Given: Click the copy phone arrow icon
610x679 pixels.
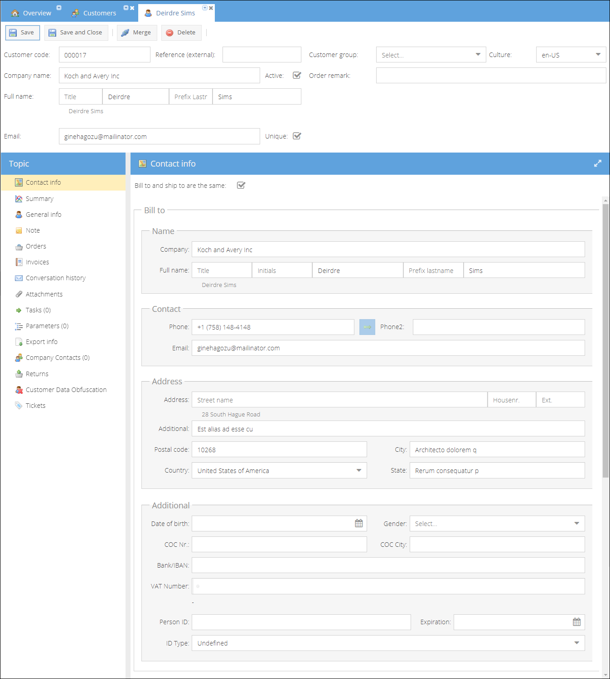Looking at the screenshot, I should [x=367, y=327].
